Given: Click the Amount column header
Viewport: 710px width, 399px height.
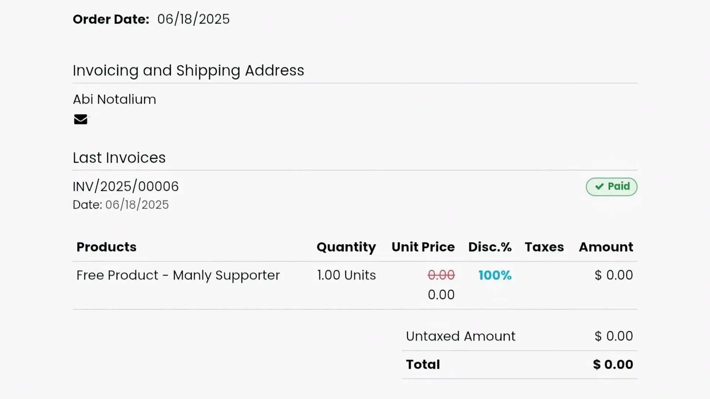Looking at the screenshot, I should pos(606,247).
